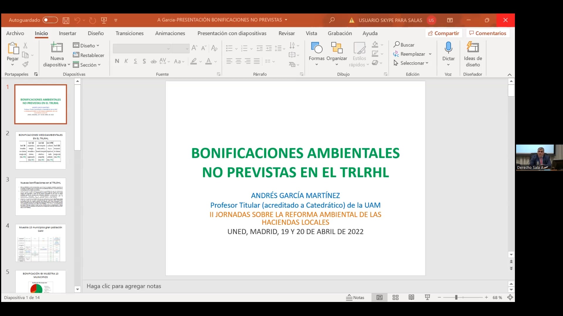563x316 pixels.
Task: Open the font size combo box
Action: pyautogui.click(x=180, y=49)
